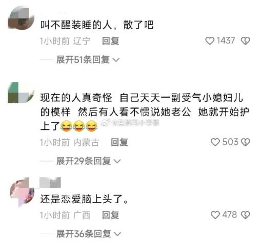Like the comment with 1437 likes
The width and height of the screenshot is (260, 243).
coord(210,41)
